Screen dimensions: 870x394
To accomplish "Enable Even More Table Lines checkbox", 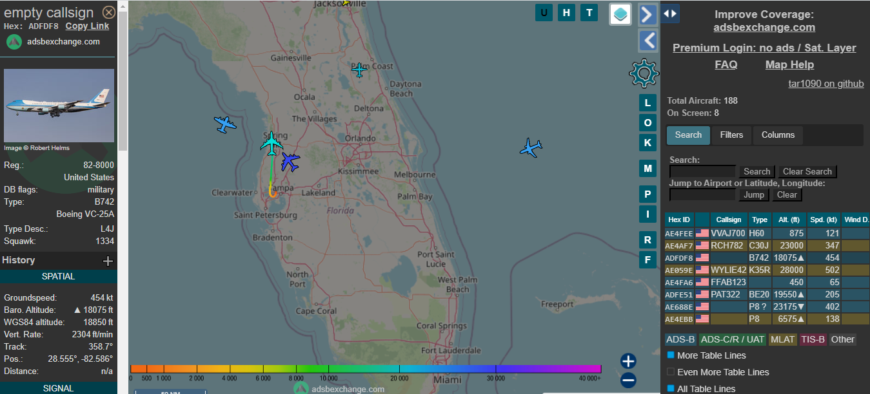I will 671,372.
